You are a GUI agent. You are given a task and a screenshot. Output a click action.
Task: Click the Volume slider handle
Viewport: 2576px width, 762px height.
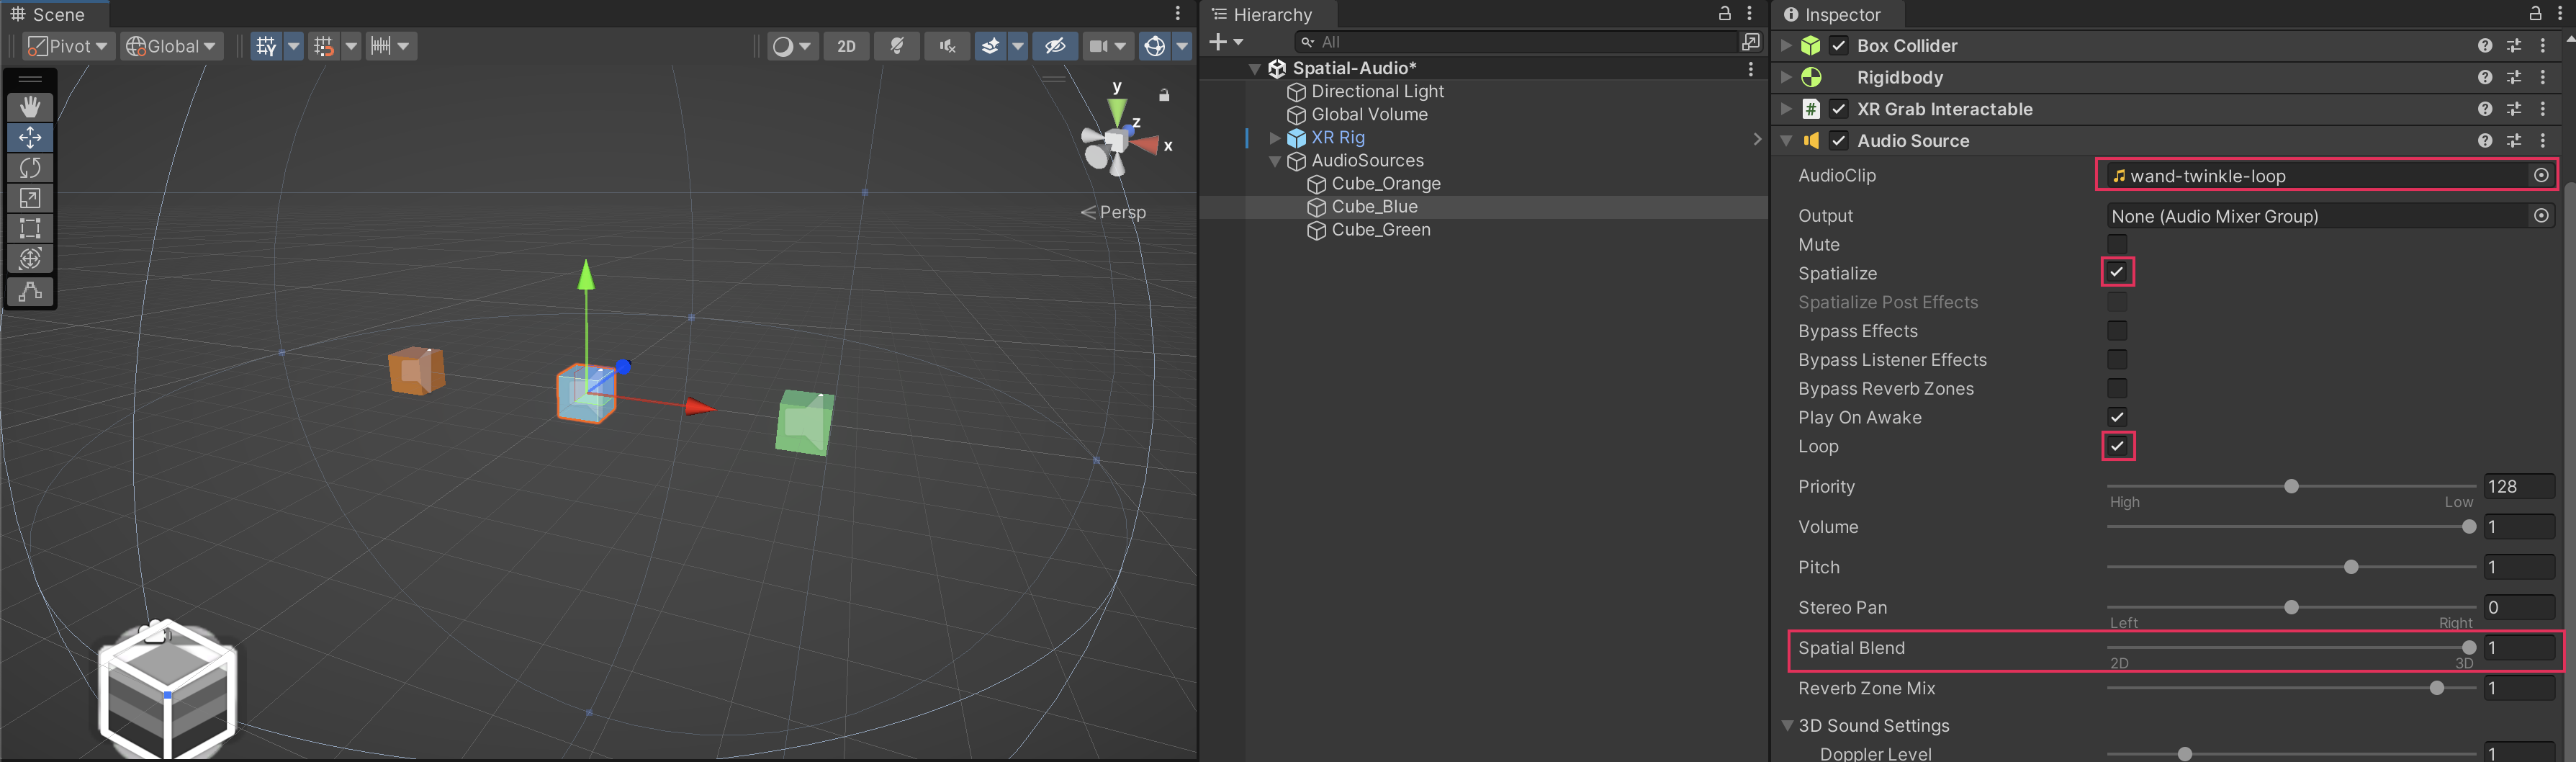(x=2468, y=527)
